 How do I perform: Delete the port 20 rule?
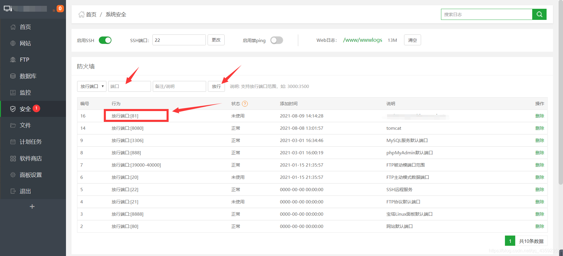[540, 177]
